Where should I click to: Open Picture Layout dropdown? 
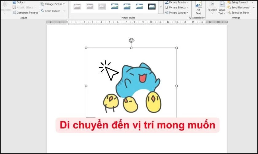(176, 13)
